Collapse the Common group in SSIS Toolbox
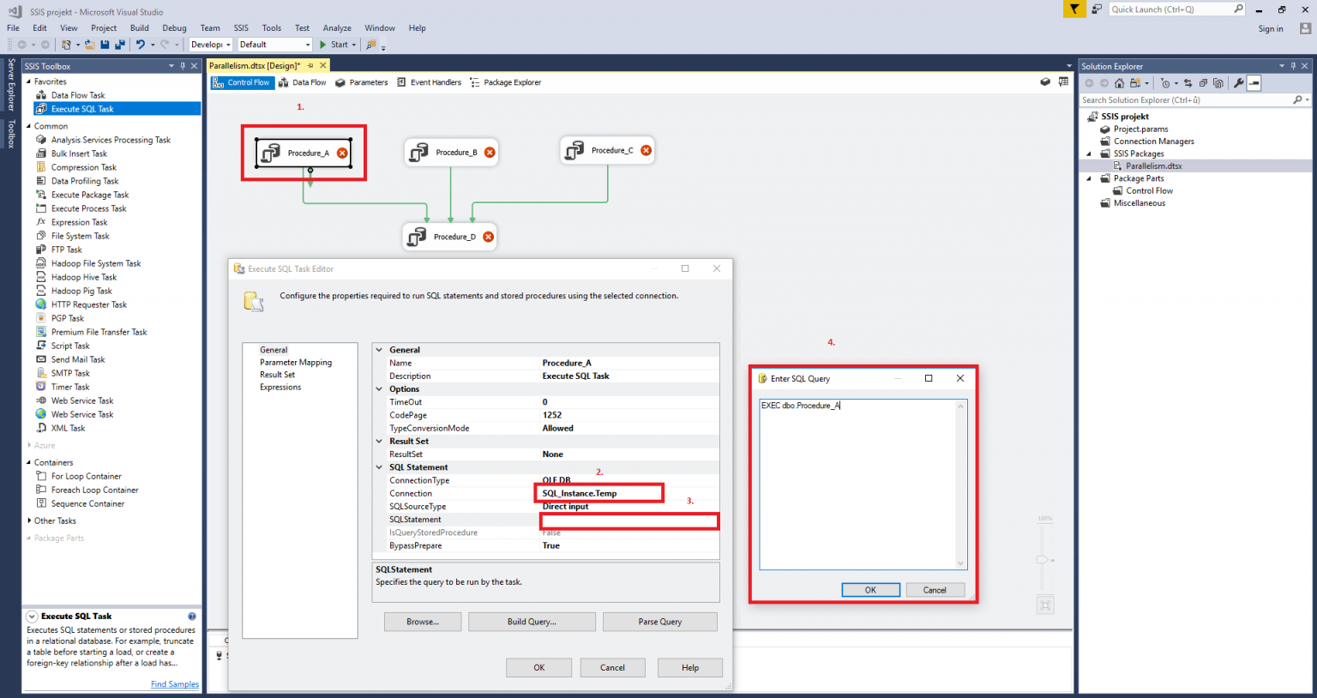The image size is (1317, 698). (29, 126)
